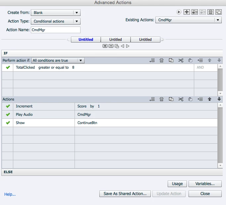Click the CmdMgr audio parameter cell

tap(146, 114)
